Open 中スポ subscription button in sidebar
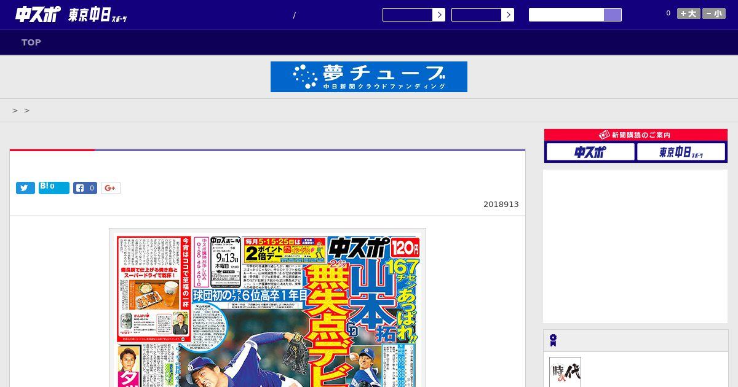738x387 pixels. tap(590, 152)
